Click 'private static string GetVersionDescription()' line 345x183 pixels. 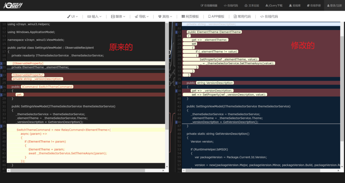click(x=218, y=134)
